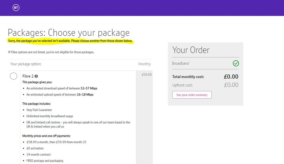Click the 24 month contract bullet

point(39,154)
